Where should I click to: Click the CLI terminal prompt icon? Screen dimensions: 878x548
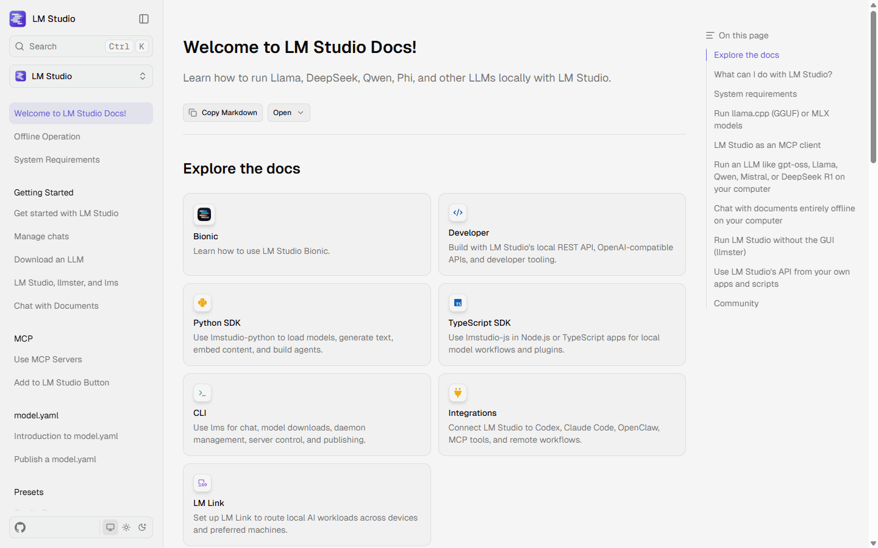pyautogui.click(x=202, y=393)
